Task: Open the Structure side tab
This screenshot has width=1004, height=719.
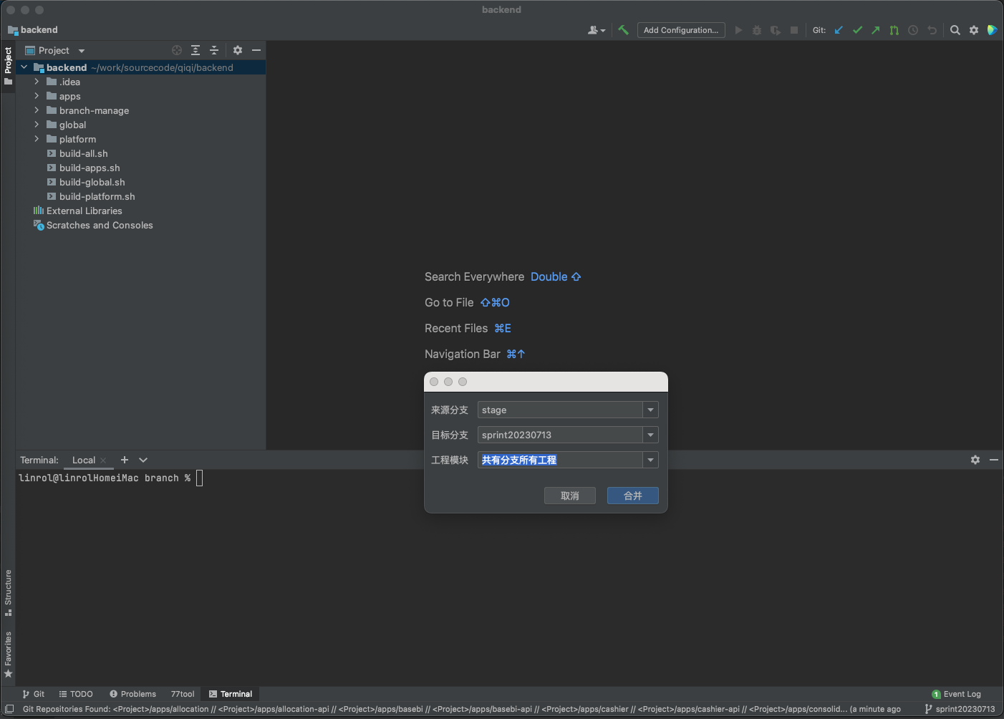Action: 8,593
